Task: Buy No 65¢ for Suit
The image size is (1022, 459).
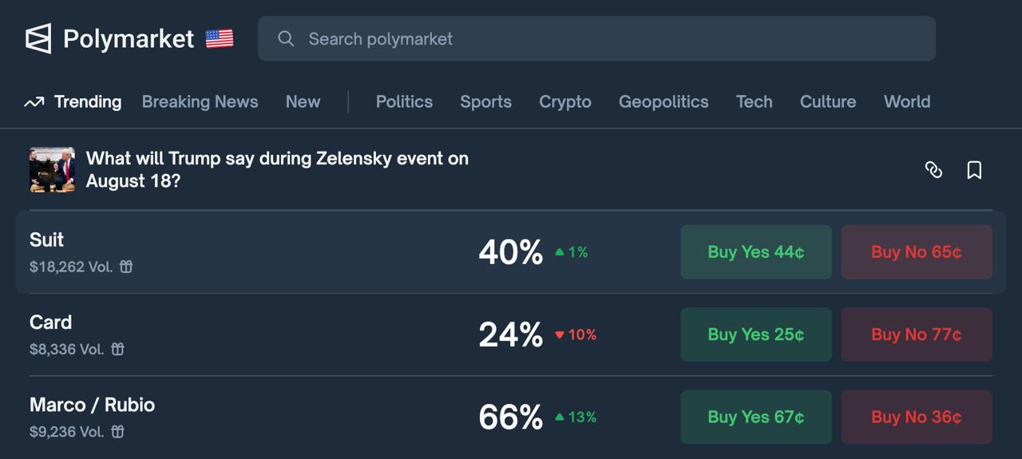Action: pos(917,252)
